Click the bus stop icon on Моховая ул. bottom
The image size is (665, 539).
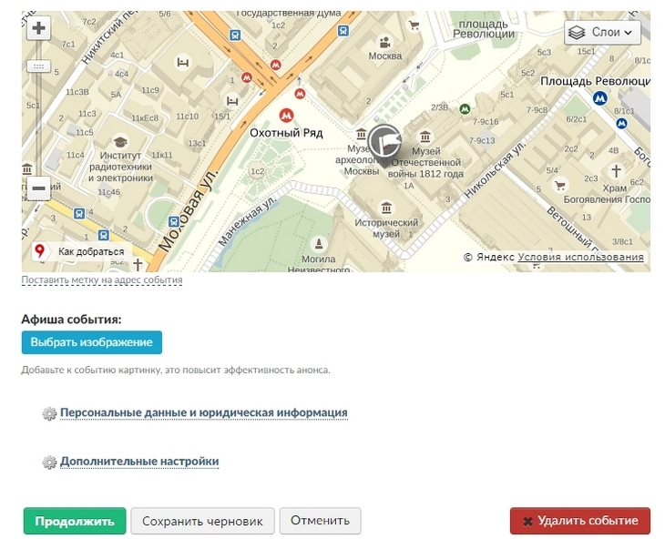(173, 221)
